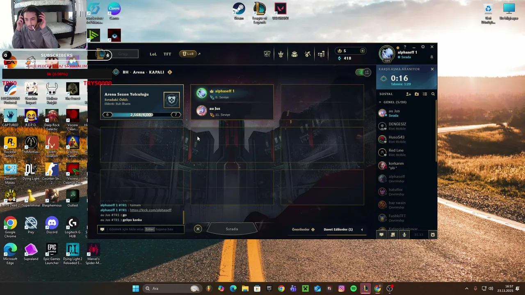This screenshot has width=525, height=295.
Task: Open Steam desktop shortcut
Action: tap(239, 11)
